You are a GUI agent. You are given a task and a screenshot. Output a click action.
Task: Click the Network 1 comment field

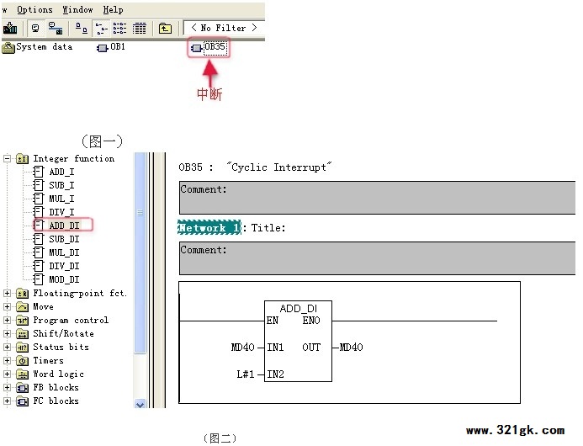pos(377,258)
